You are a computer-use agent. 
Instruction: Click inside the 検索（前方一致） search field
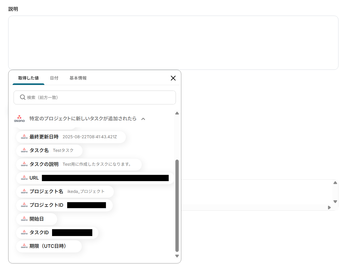click(x=95, y=97)
